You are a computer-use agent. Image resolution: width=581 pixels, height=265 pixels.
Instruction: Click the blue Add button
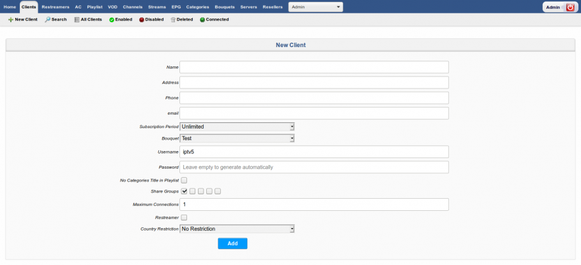click(x=232, y=243)
